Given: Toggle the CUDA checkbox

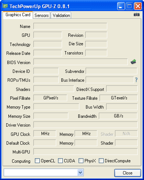Looking at the screenshot, I should tap(60, 160).
